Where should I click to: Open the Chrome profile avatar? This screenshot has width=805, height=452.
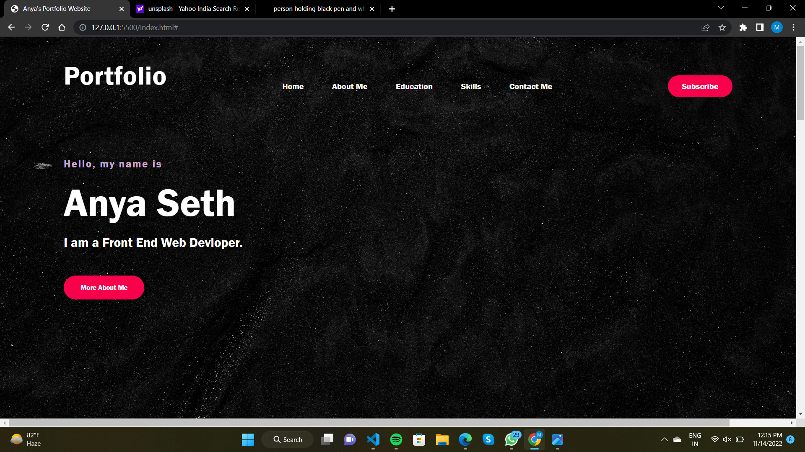coord(777,27)
